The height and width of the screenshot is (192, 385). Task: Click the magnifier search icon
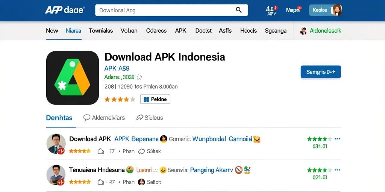(239, 10)
